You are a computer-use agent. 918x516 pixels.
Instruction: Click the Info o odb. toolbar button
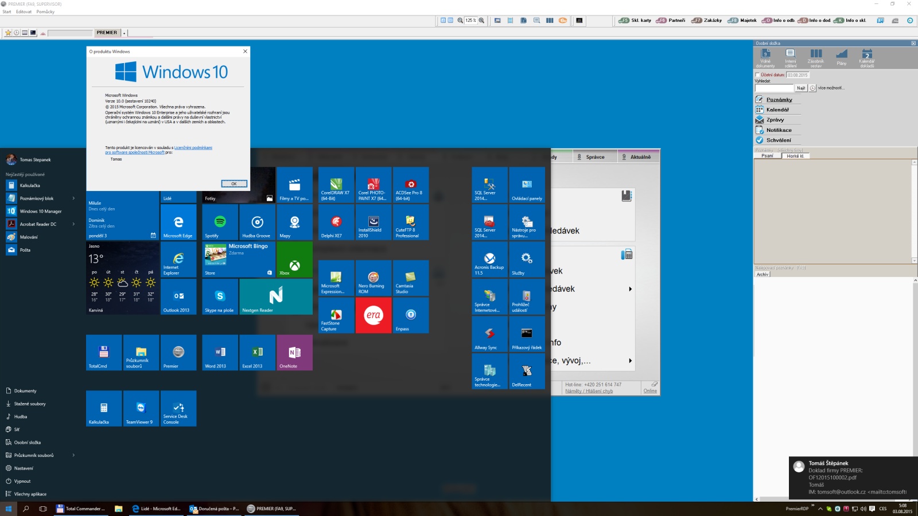(x=779, y=20)
